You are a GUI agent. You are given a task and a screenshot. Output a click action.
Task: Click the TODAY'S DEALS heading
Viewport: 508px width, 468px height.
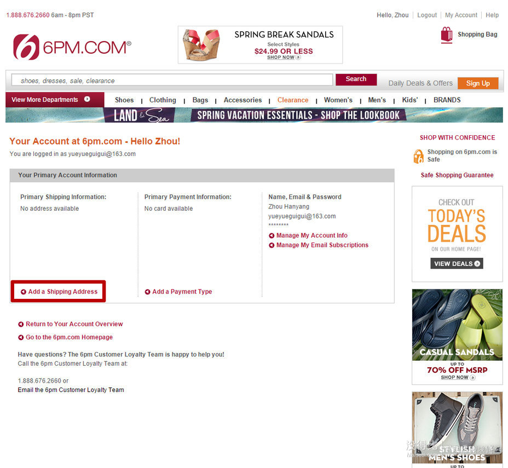(x=457, y=226)
